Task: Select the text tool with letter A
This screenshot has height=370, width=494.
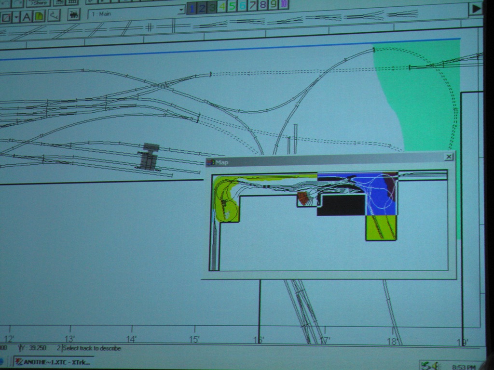Action: (x=26, y=17)
